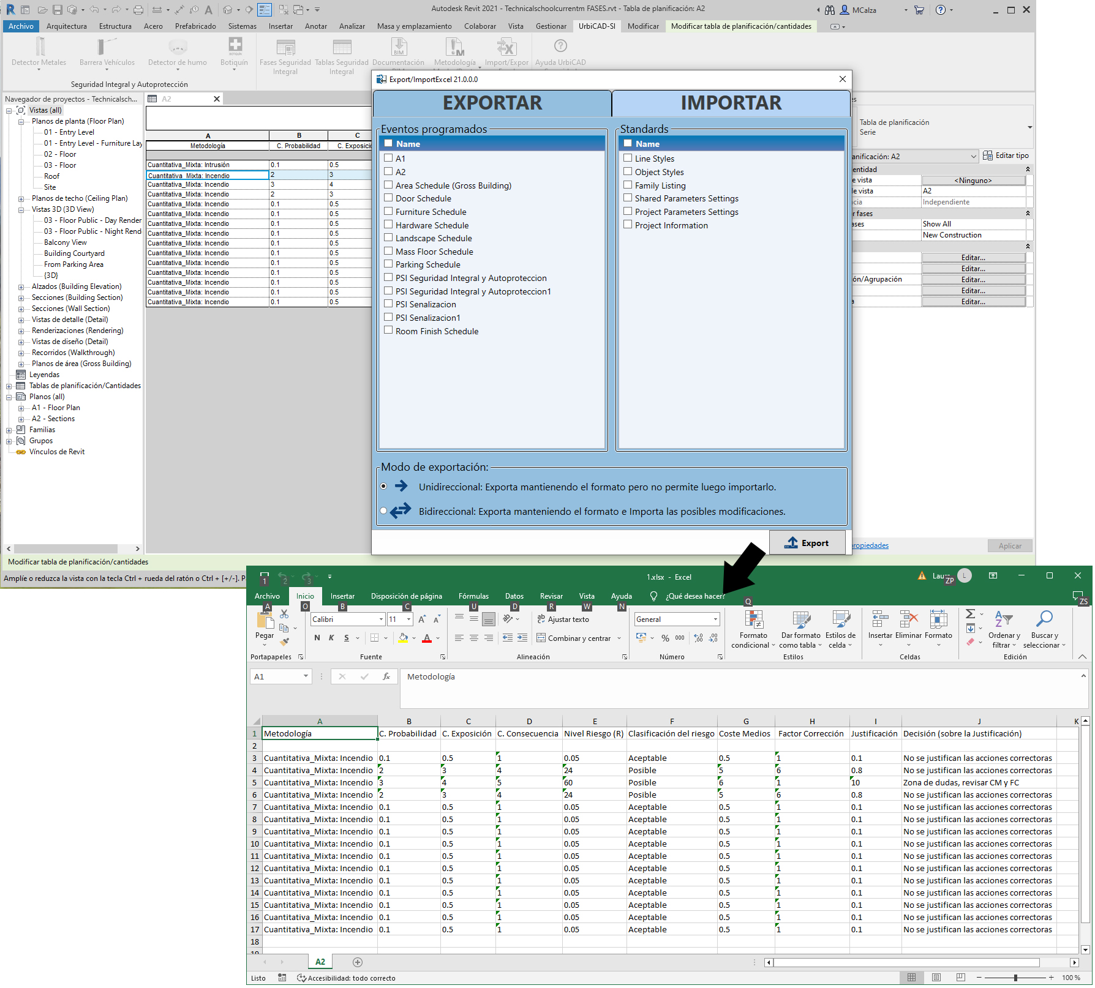Click the Export button
The image size is (1095, 988).
pyautogui.click(x=807, y=543)
